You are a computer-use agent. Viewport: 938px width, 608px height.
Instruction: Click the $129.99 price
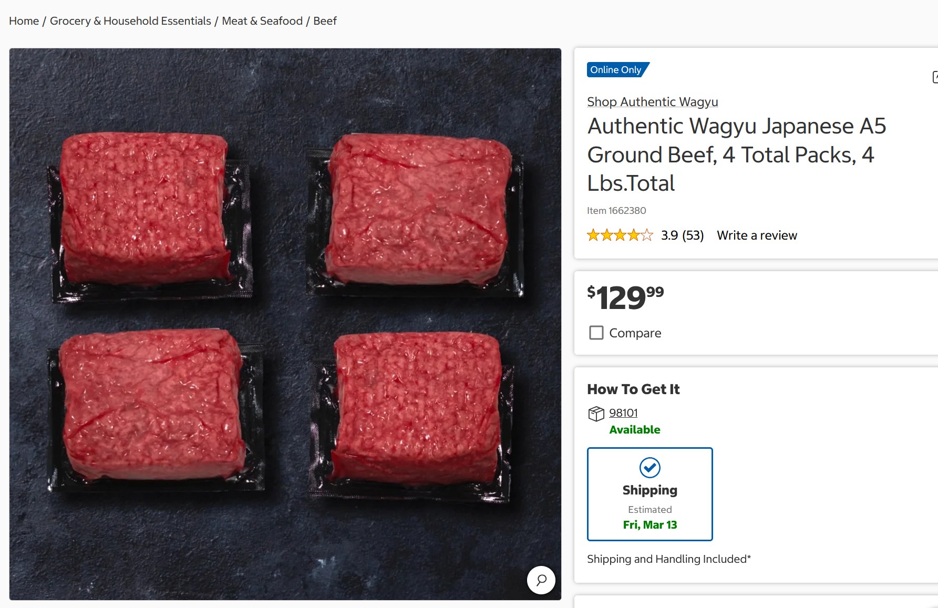tap(625, 297)
